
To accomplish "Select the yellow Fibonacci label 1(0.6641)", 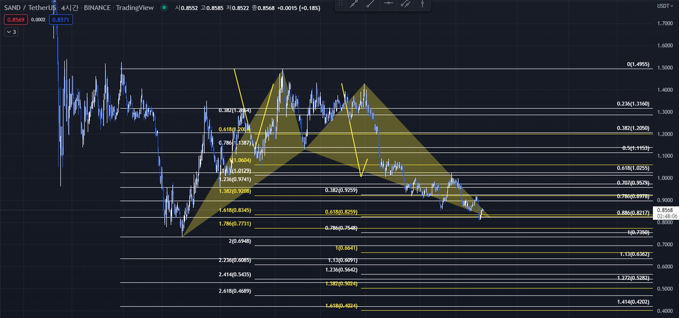I will pyautogui.click(x=346, y=248).
